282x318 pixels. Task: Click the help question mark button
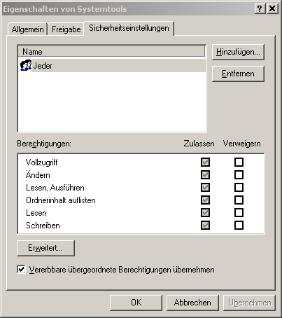click(260, 9)
